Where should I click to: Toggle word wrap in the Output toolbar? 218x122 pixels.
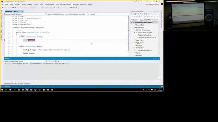click(58, 61)
